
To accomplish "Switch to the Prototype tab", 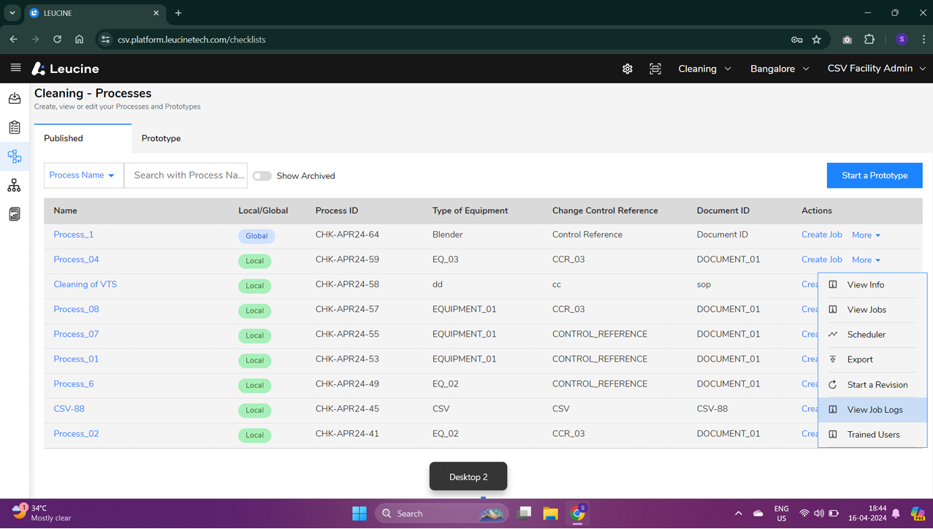I will [x=160, y=138].
